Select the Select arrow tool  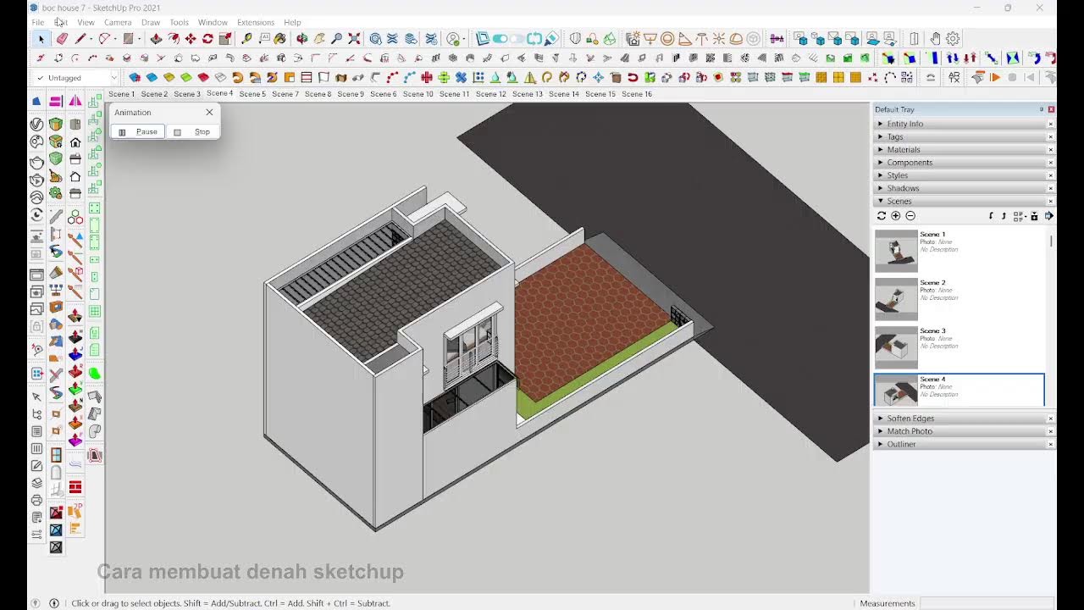tap(41, 39)
